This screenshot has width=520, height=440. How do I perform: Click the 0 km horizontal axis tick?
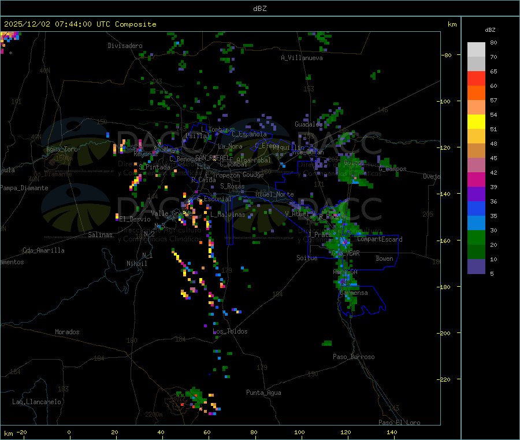pos(69,432)
